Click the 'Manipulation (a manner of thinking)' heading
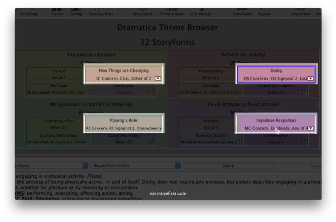 pos(91,104)
